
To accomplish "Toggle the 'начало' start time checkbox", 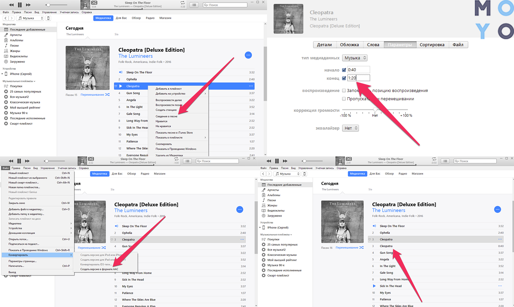I will pos(344,70).
